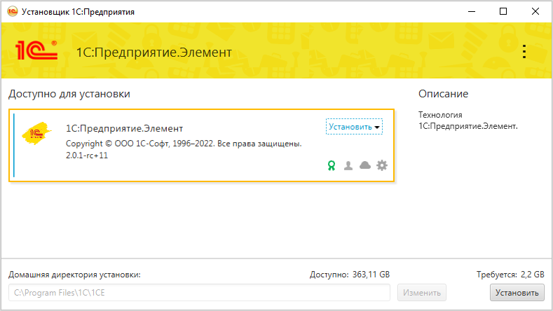Click the Доступно для установки heading
This screenshot has height=311, width=553.
[69, 94]
